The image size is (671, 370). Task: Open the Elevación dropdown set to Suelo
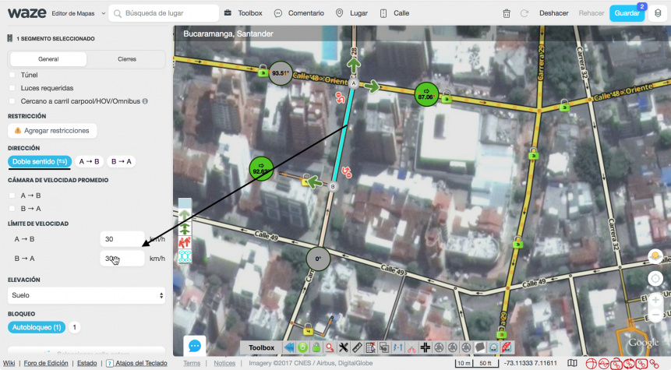(x=86, y=295)
